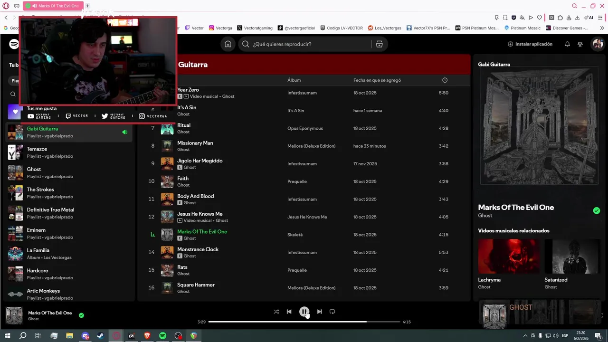Open the user profile avatar

point(597,44)
